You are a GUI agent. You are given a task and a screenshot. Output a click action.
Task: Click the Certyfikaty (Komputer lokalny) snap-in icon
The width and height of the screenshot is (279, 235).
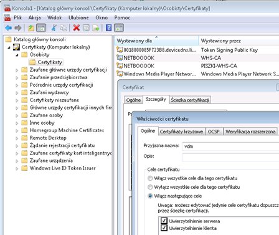[x=16, y=47]
